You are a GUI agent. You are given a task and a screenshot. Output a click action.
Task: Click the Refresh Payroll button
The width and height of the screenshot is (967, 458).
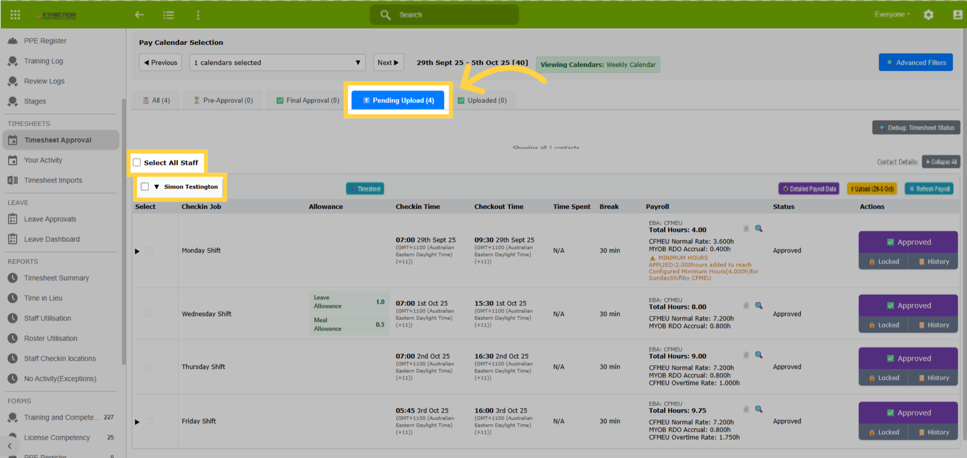pos(929,189)
